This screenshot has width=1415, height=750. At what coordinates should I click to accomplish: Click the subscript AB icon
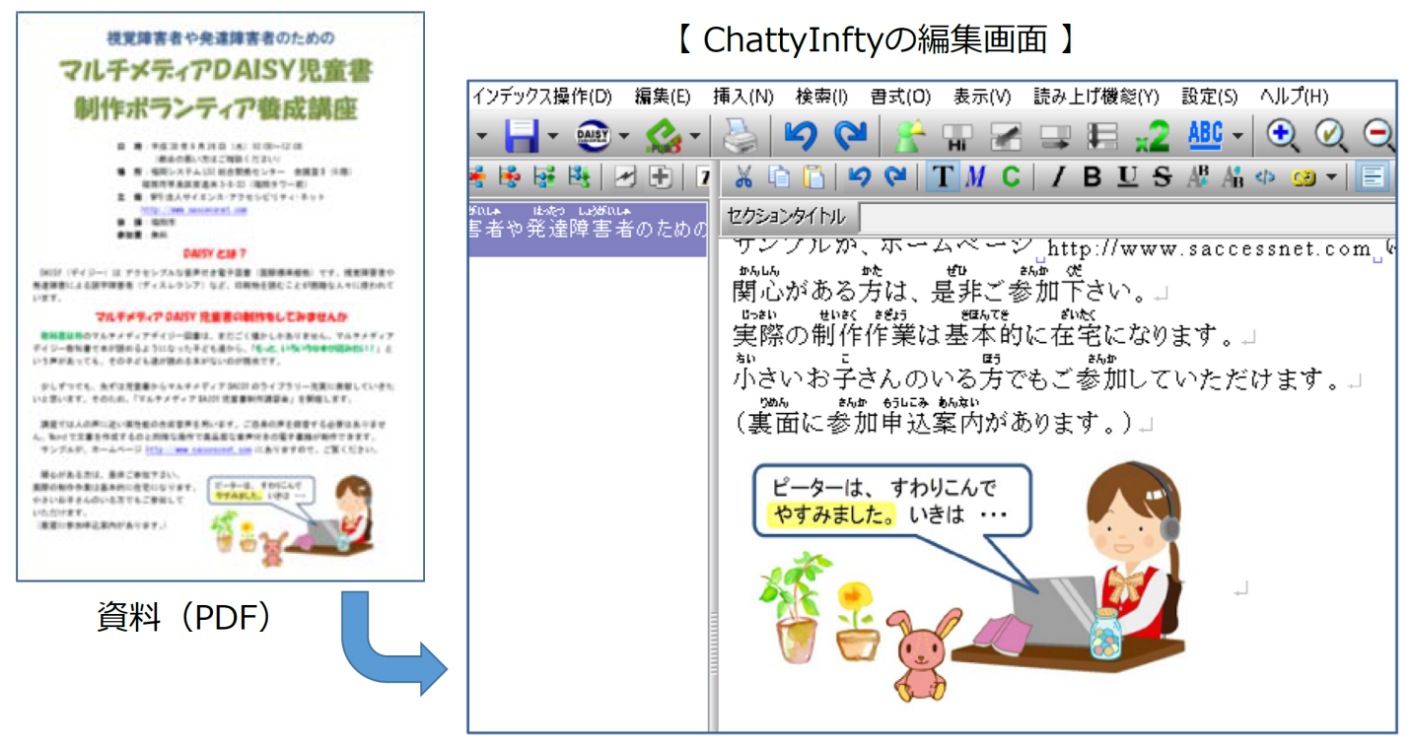[1233, 177]
